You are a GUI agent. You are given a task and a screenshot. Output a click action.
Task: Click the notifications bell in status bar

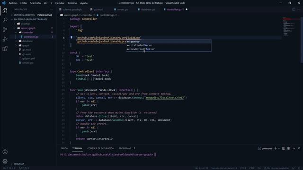(299, 168)
